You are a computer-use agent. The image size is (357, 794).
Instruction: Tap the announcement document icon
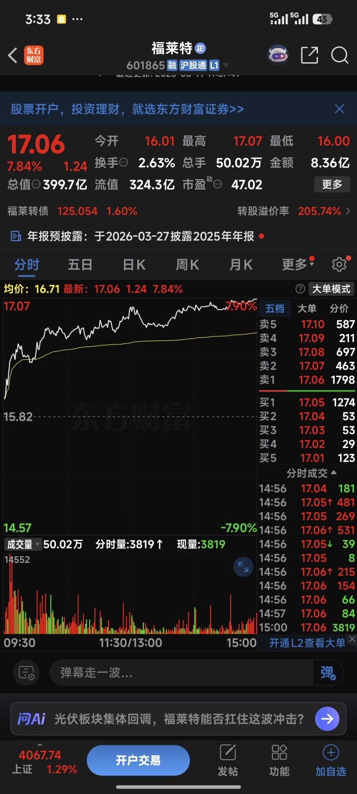16,236
